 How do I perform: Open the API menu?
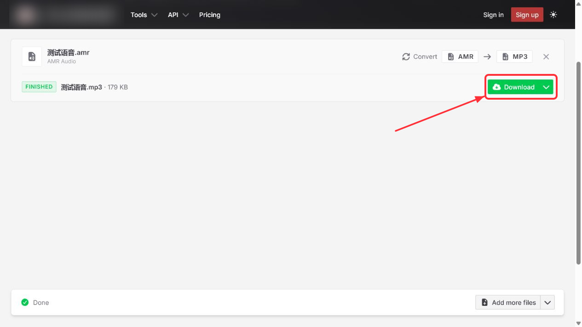coord(178,15)
